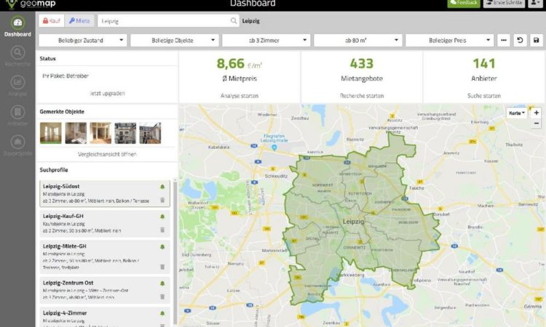
Task: Toggle alert bell for Leipzig-Kauf-GH
Action: [162, 217]
